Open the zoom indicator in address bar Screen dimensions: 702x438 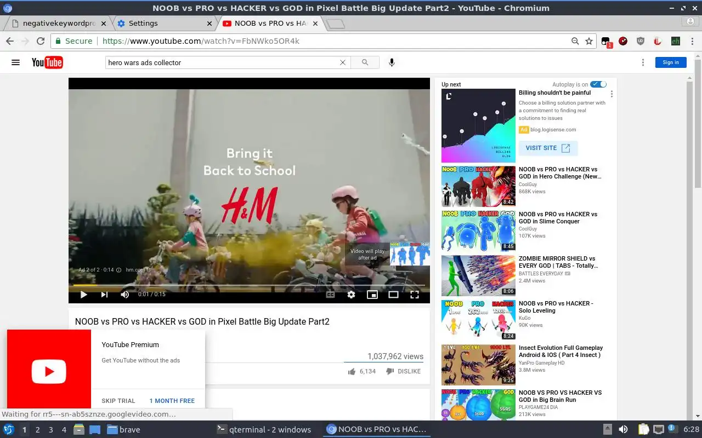click(x=575, y=41)
